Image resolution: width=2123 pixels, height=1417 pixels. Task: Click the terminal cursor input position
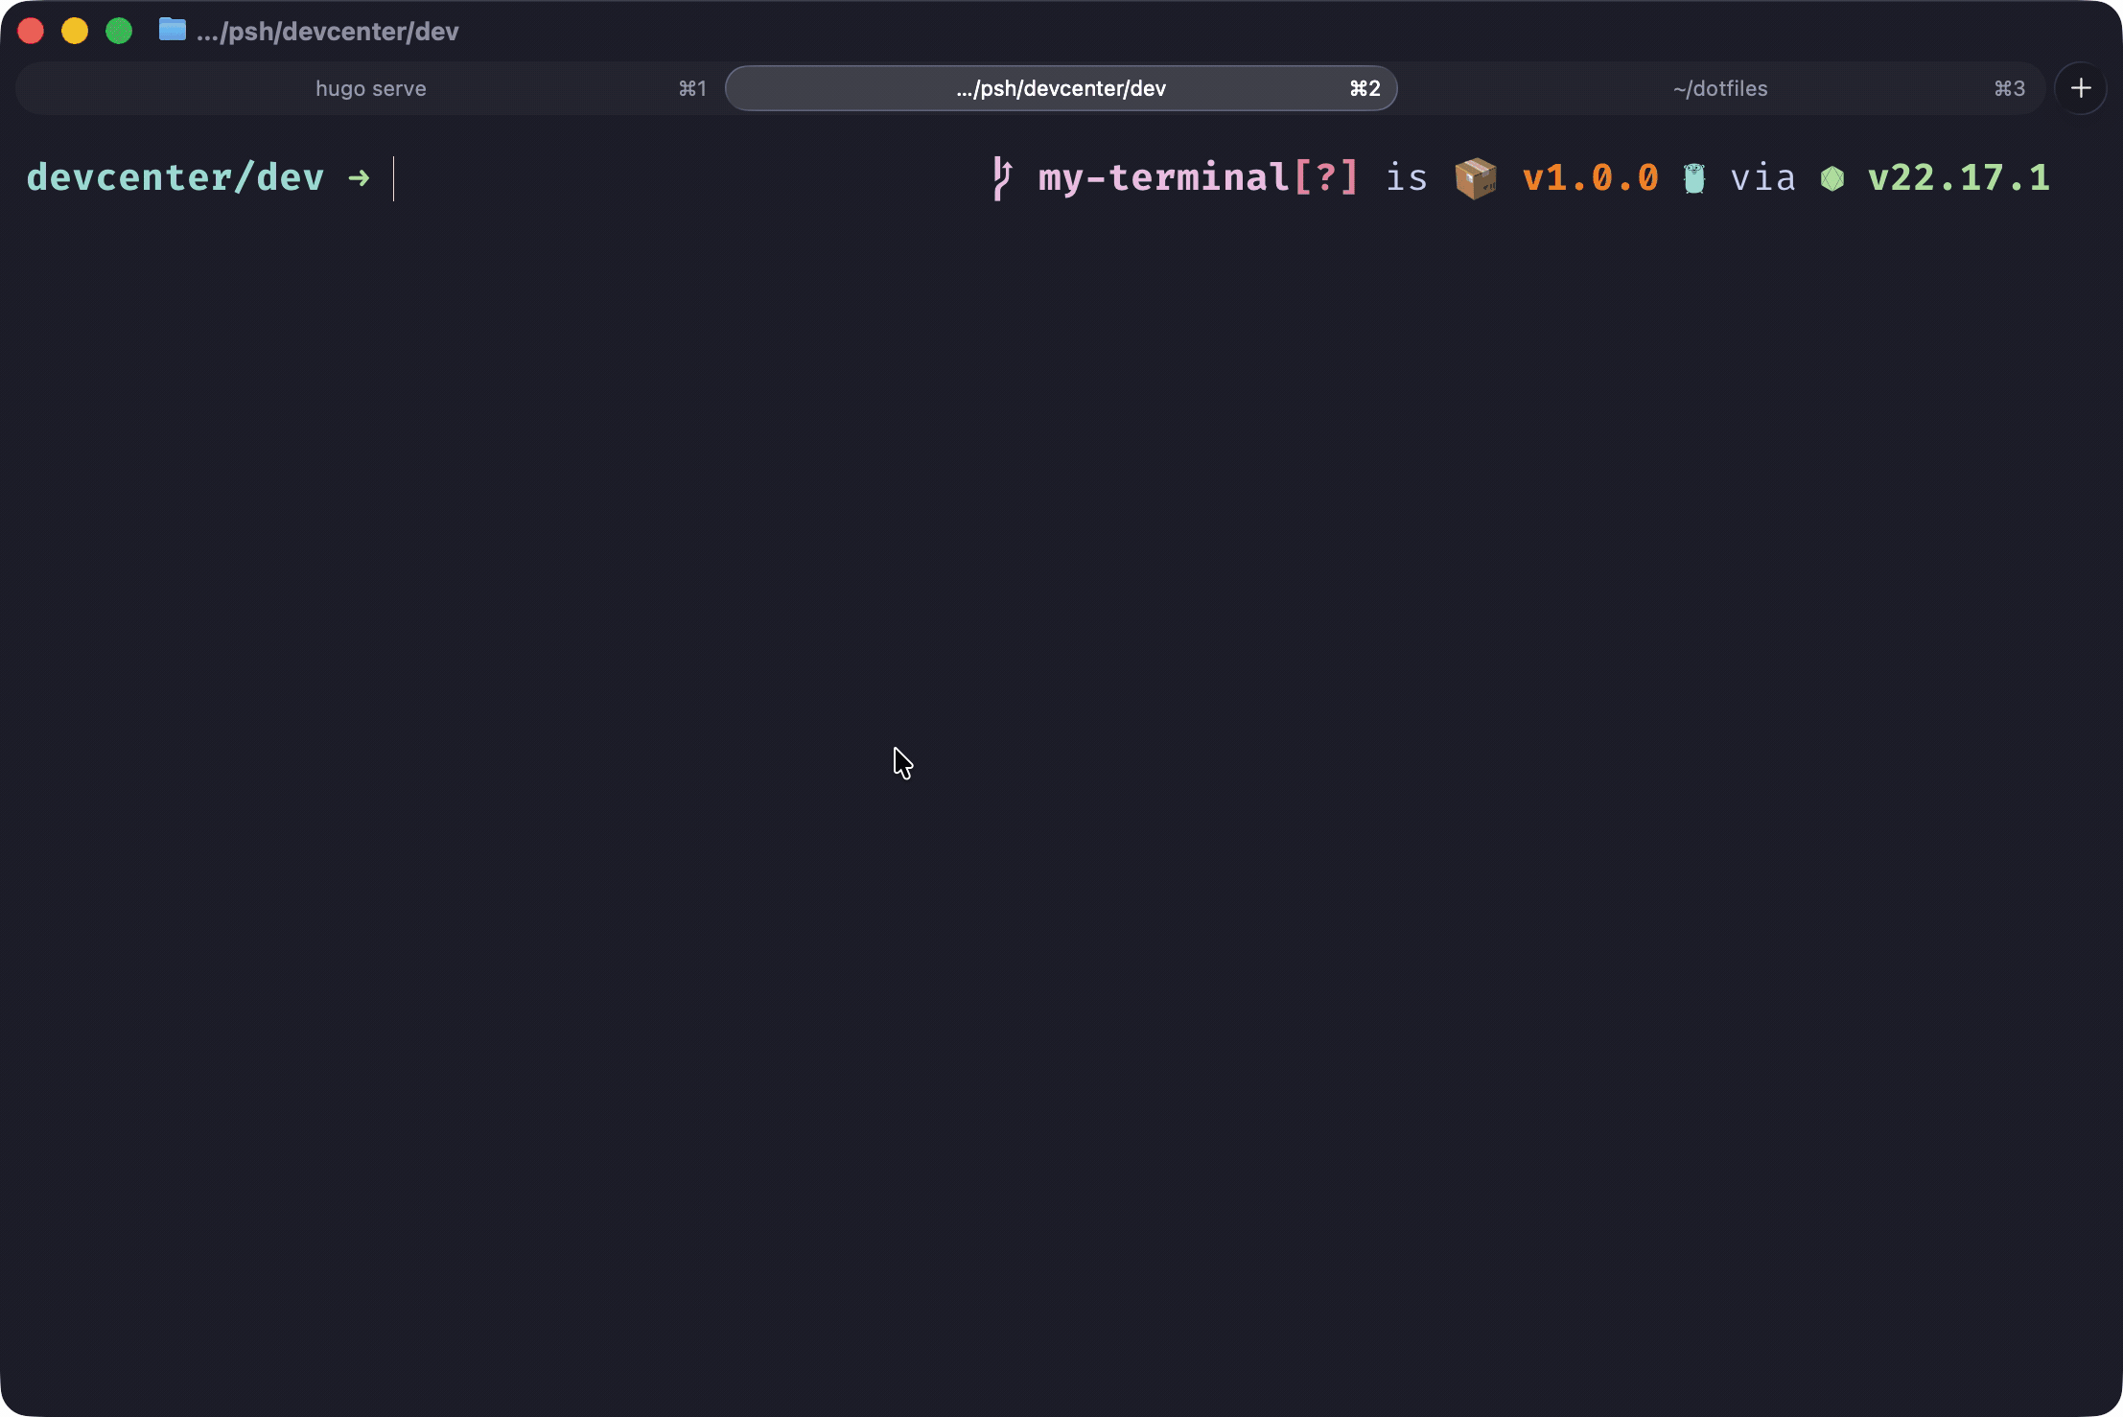(x=394, y=178)
